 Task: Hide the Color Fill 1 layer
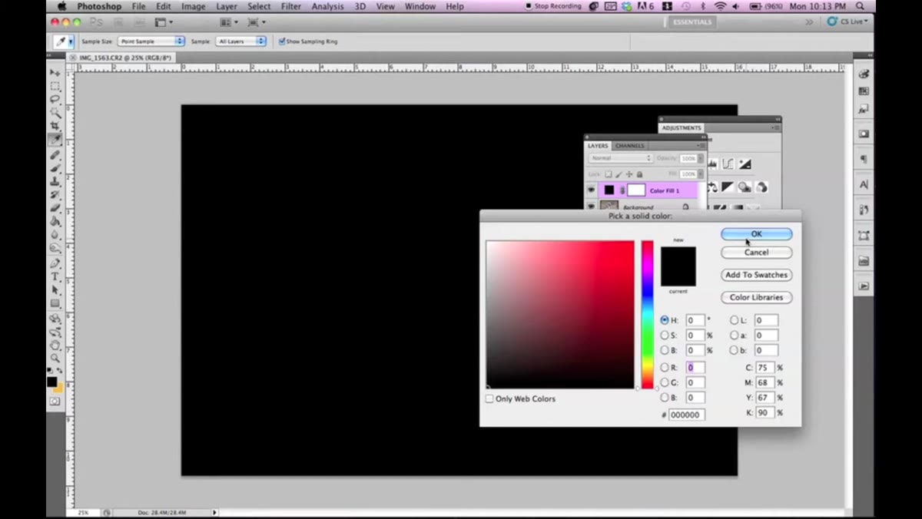pos(592,190)
